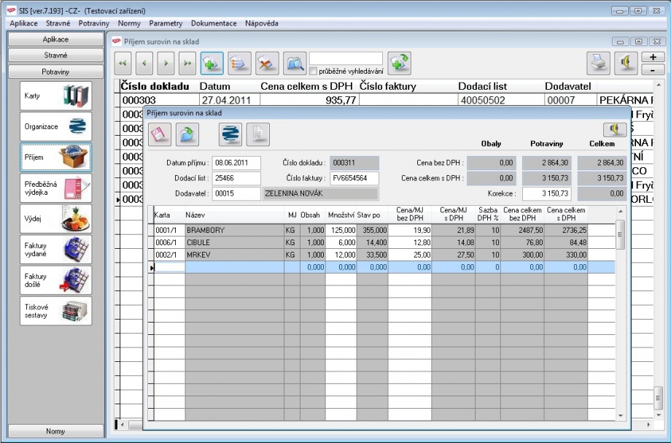Open Předběžná výdejka sidebar item
The image size is (671, 443).
click(55, 188)
